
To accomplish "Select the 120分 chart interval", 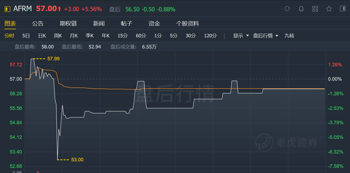I will click(211, 36).
